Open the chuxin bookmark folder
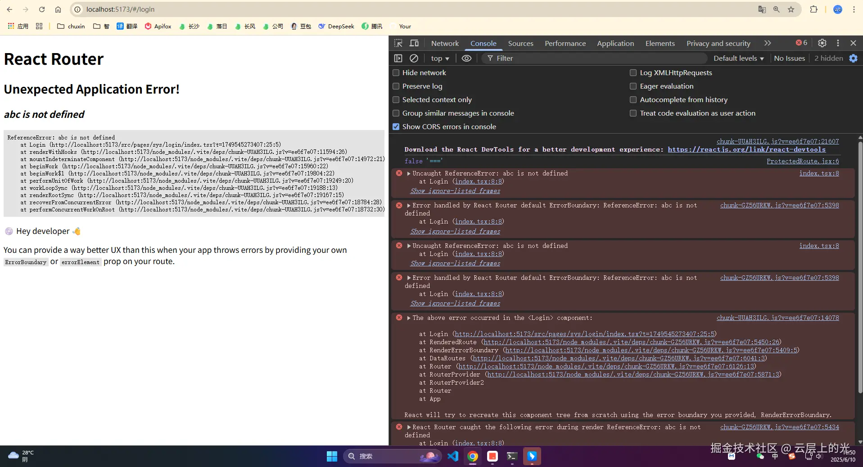 click(x=71, y=26)
